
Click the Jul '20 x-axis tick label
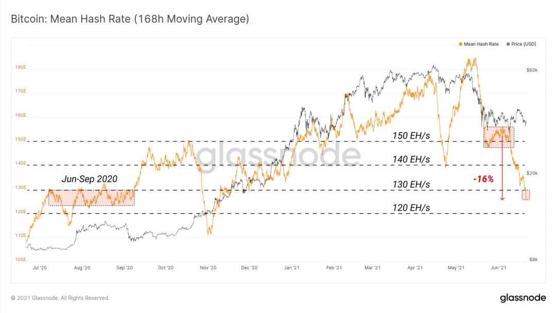[39, 268]
